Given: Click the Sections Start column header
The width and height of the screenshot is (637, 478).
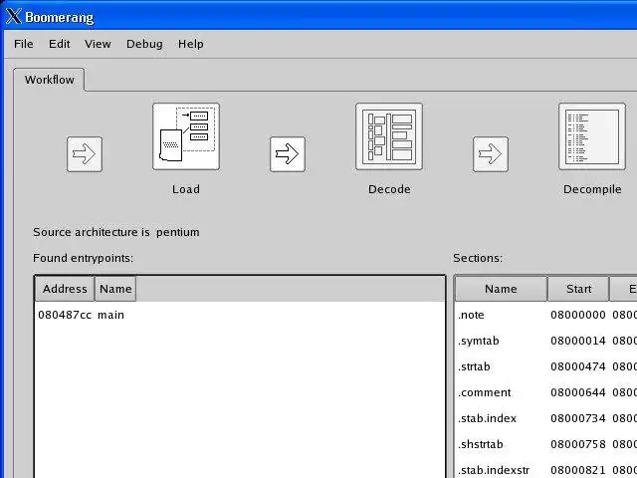Looking at the screenshot, I should [578, 289].
